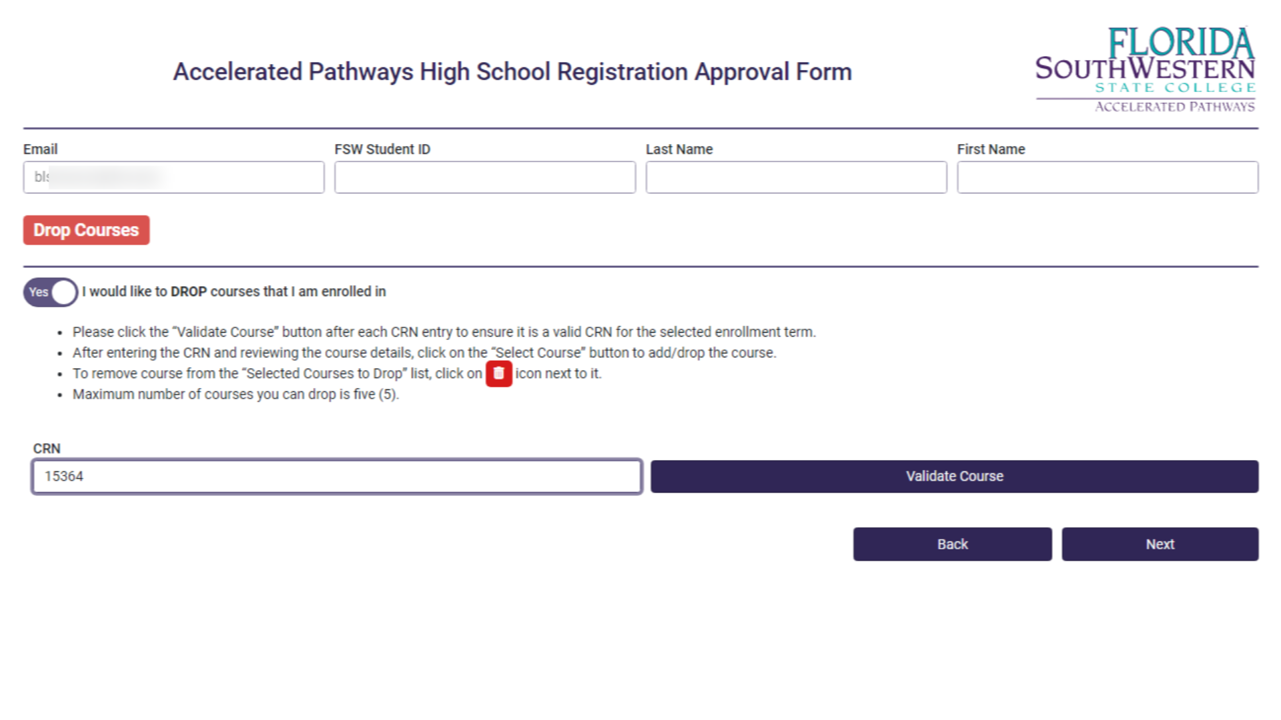Go to the previous page with Back
Image resolution: width=1281 pixels, height=720 pixels.
(x=952, y=544)
